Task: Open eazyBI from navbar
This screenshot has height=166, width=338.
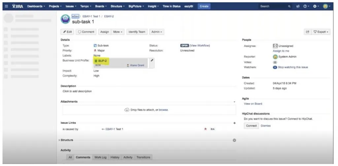Action: (188, 6)
